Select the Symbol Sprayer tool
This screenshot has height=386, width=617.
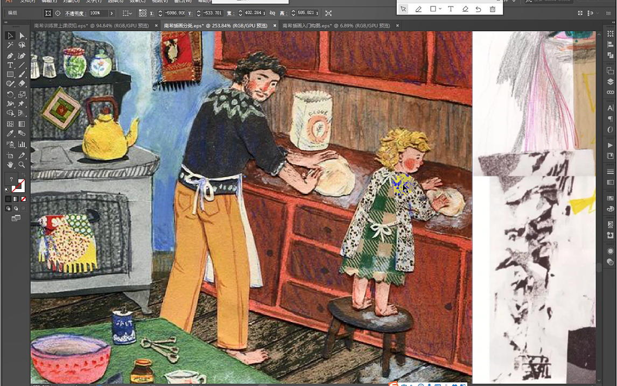tap(10, 144)
